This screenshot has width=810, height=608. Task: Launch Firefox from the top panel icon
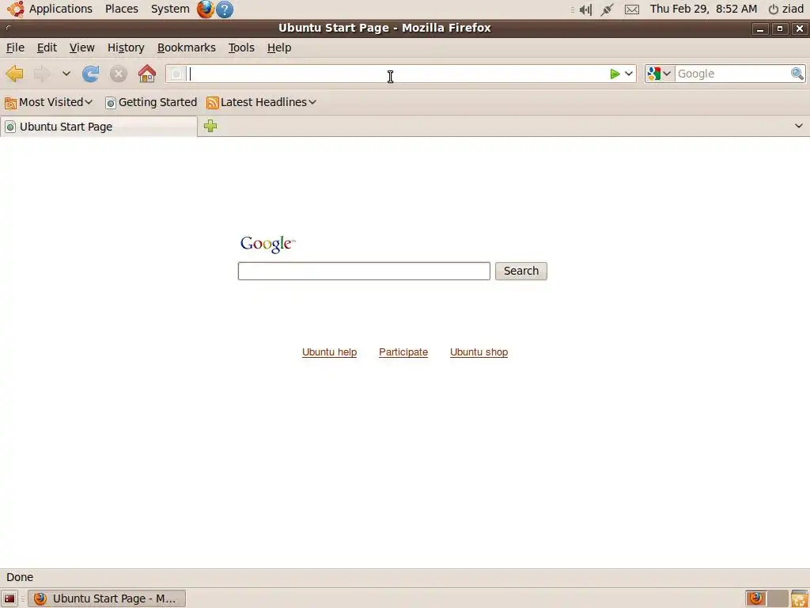(x=205, y=9)
